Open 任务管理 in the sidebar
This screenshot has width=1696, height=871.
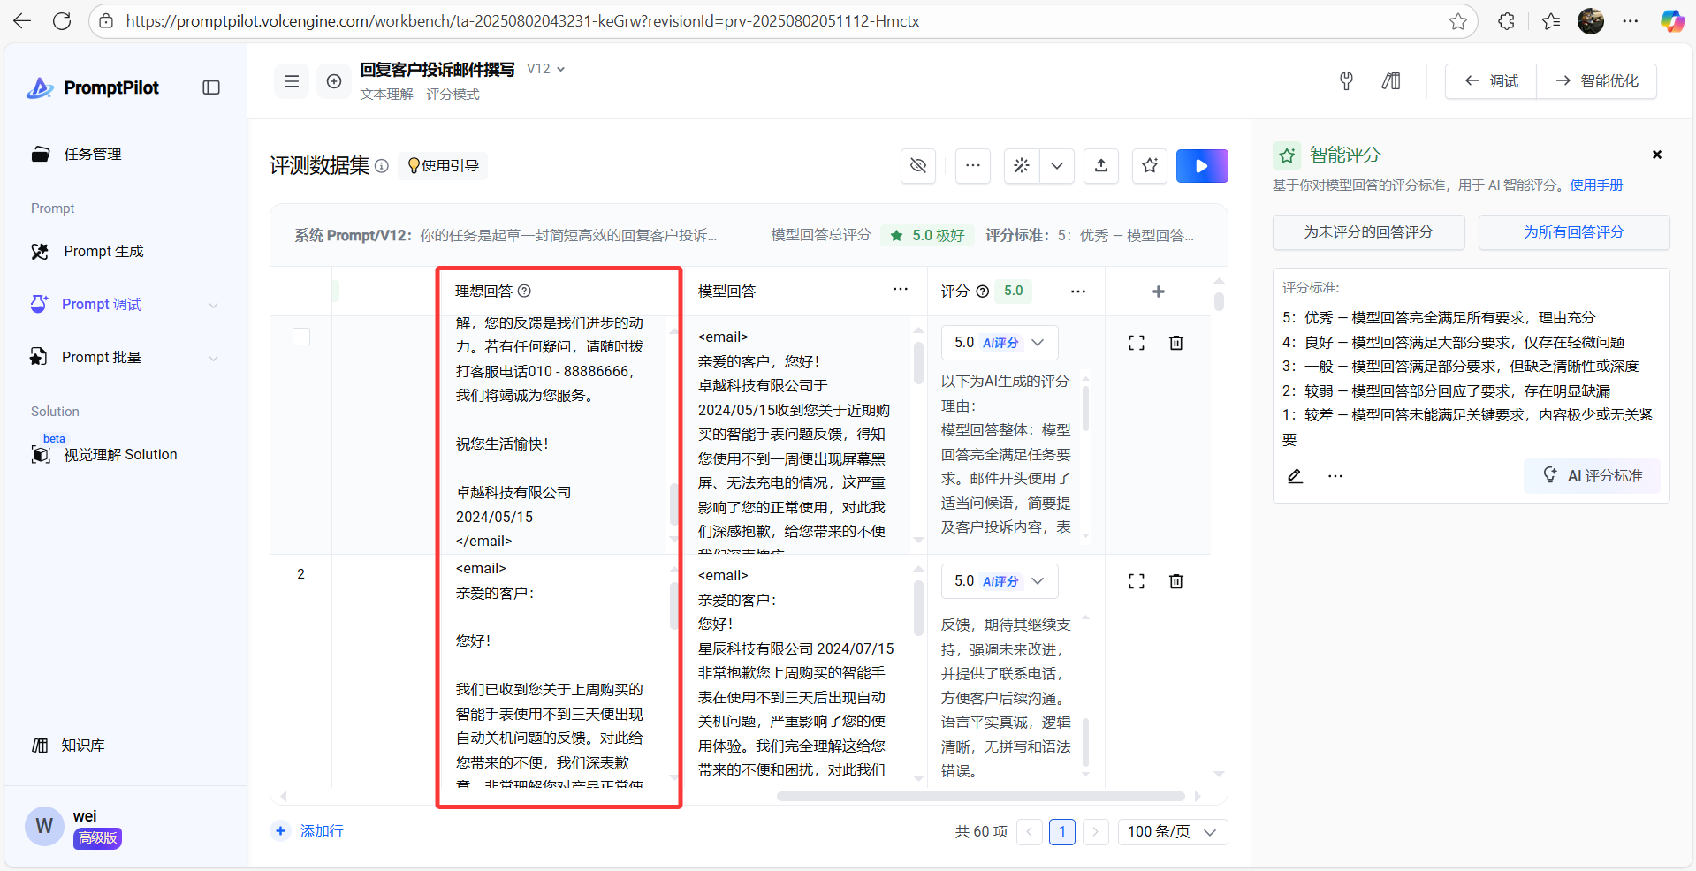(92, 155)
